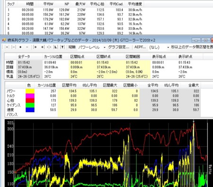Image resolution: width=213 pixels, height=187 pixels.
Task: Click the plus zoom-in toolbar icon
Action: (x=20, y=47)
